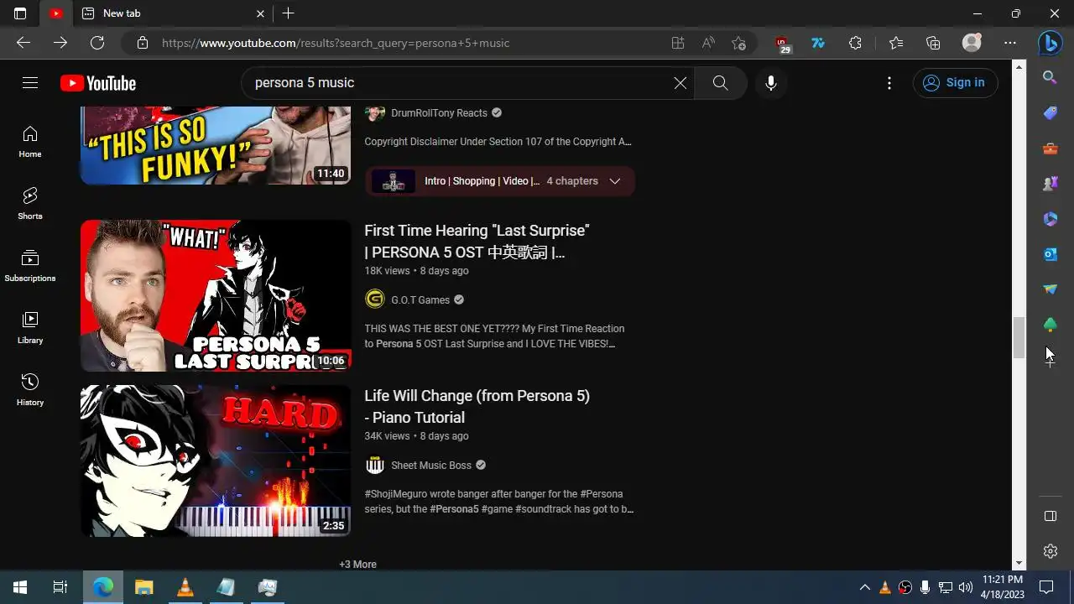This screenshot has width=1074, height=604.
Task: Open Life Will Change Piano Tutorial title
Action: 477,407
